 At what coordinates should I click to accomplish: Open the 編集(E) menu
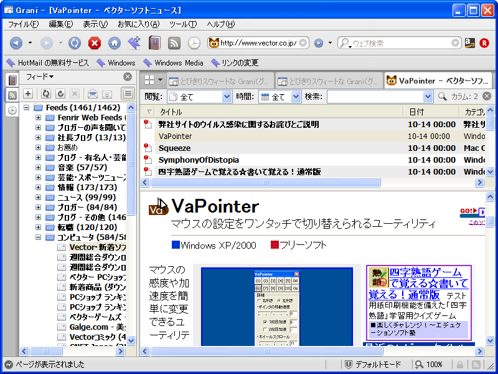coord(61,24)
